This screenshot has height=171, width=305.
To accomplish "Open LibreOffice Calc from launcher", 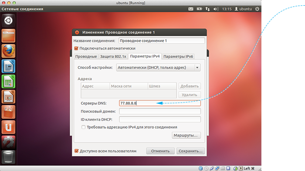I will [8, 82].
